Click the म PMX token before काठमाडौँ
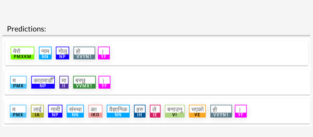This screenshot has height=137, width=313. click(x=18, y=82)
